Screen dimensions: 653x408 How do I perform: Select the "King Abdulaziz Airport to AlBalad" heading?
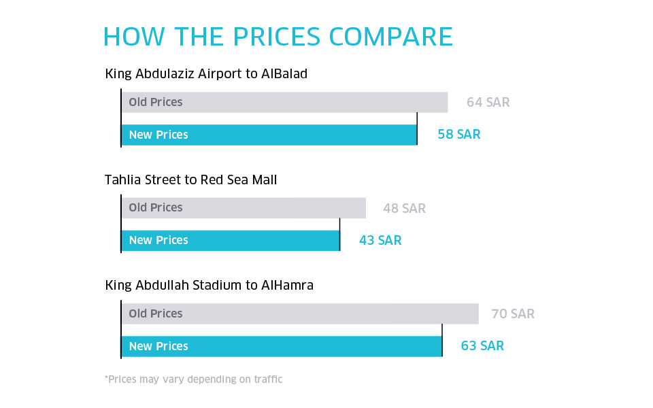click(206, 73)
